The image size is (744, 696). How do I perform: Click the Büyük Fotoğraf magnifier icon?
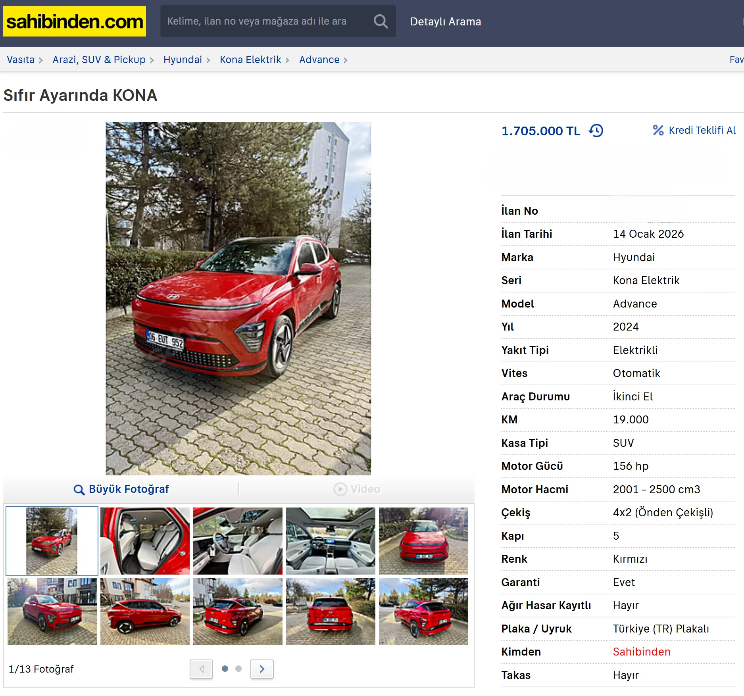pyautogui.click(x=79, y=490)
